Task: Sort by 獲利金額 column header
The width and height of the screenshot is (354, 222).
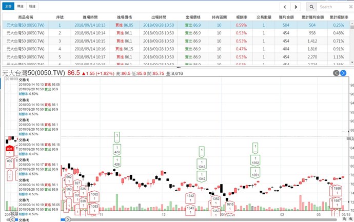Action: pyautogui.click(x=286, y=17)
